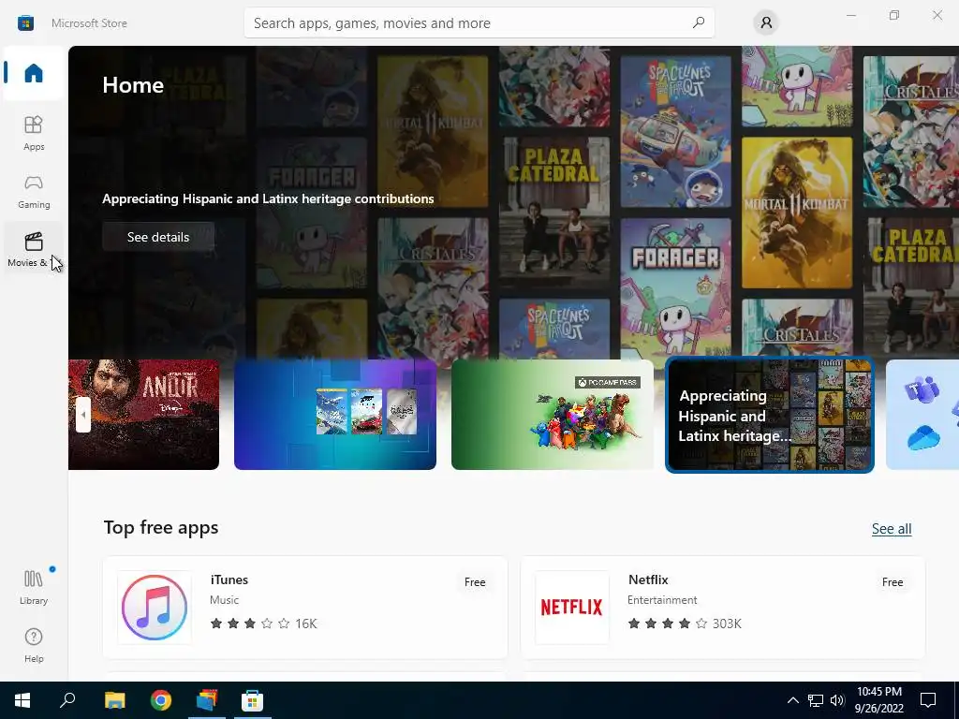Open the user account profile icon
Screen dimensions: 959x719
pyautogui.click(x=766, y=23)
